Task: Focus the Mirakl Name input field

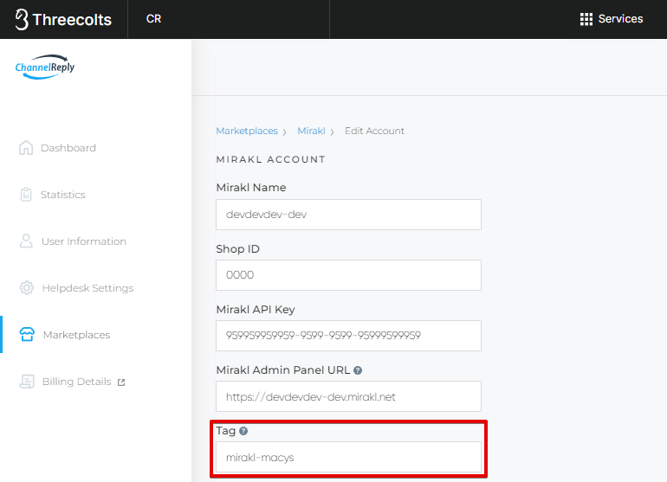Action: [348, 215]
